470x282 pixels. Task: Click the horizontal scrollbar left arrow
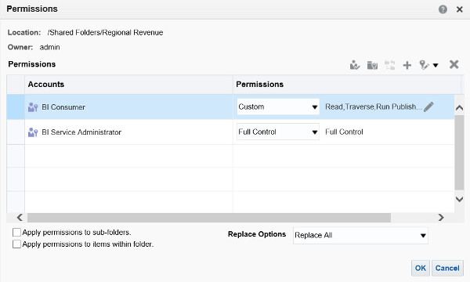[x=20, y=217]
